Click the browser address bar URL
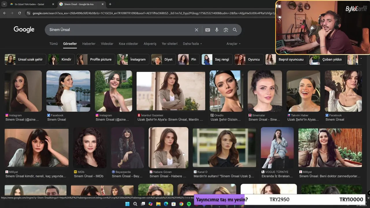The width and height of the screenshot is (370, 208). point(153,13)
